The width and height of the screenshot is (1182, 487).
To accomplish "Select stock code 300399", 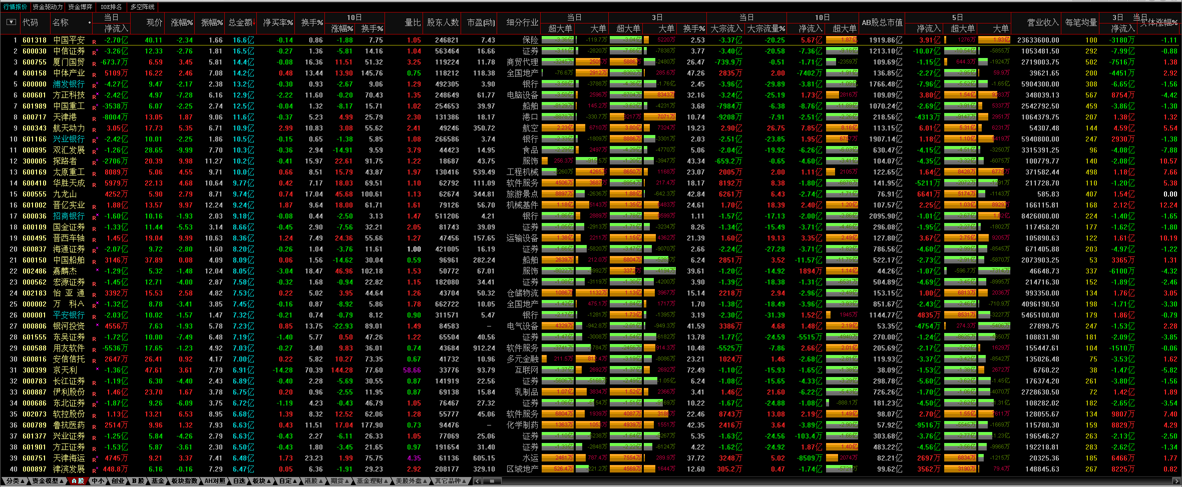I will (35, 370).
